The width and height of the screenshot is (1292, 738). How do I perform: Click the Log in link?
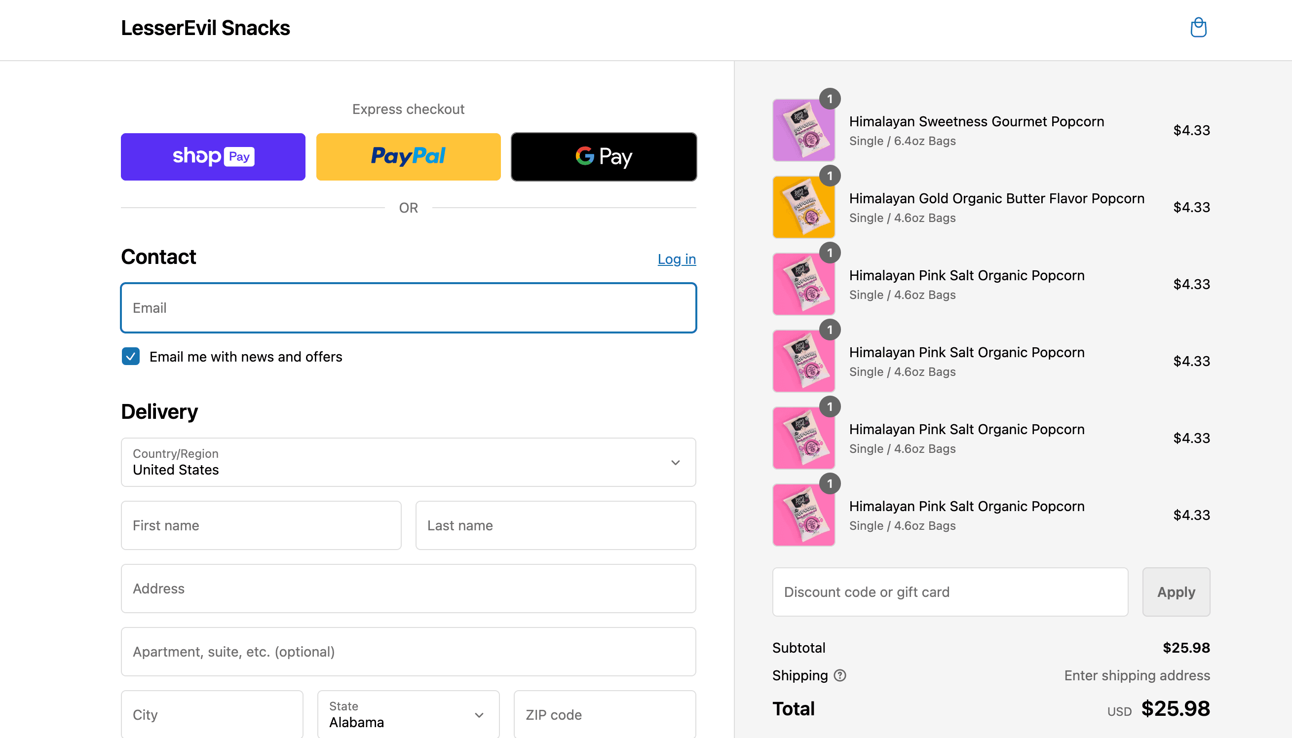point(677,259)
